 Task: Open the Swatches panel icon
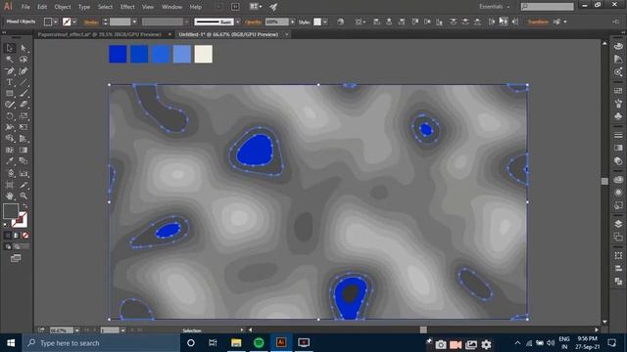(618, 91)
